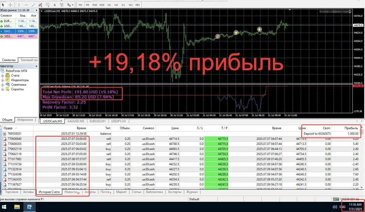The image size is (365, 212).
Task: Open the Новости terminal tab
Action: (x=70, y=192)
